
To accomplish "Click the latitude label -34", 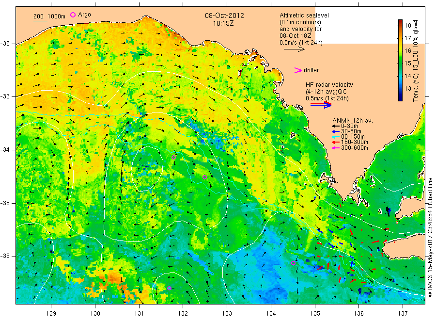I will [5, 150].
